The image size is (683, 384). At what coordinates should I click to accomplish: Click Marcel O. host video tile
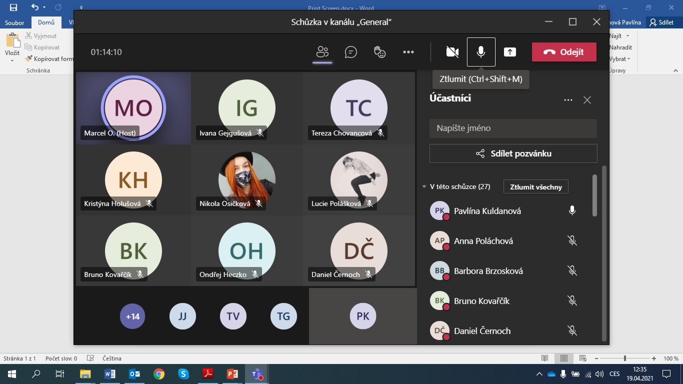(x=133, y=108)
